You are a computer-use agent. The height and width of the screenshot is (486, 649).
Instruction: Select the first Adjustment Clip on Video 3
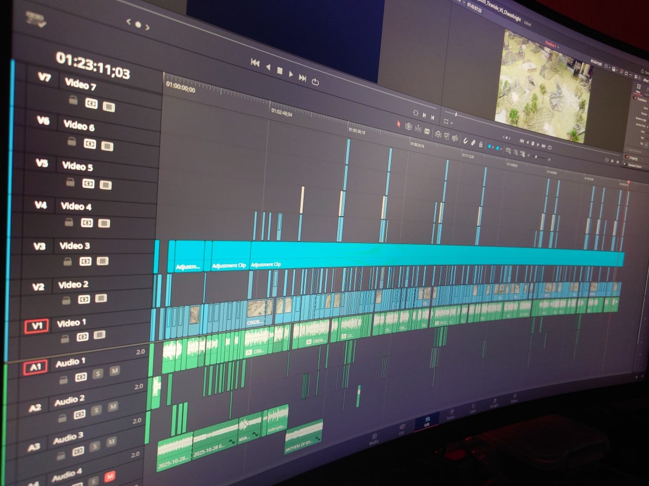189,257
